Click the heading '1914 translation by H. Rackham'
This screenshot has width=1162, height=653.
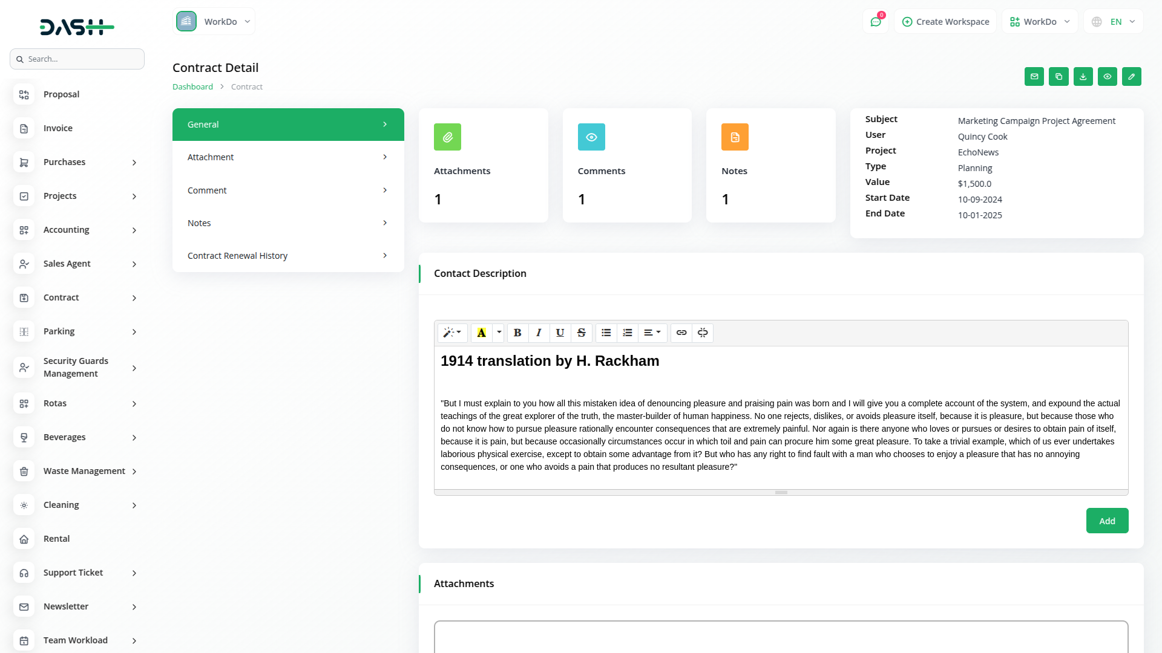pos(550,361)
